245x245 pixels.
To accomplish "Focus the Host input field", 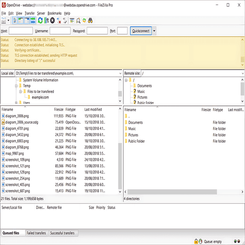I will tap(21, 31).
